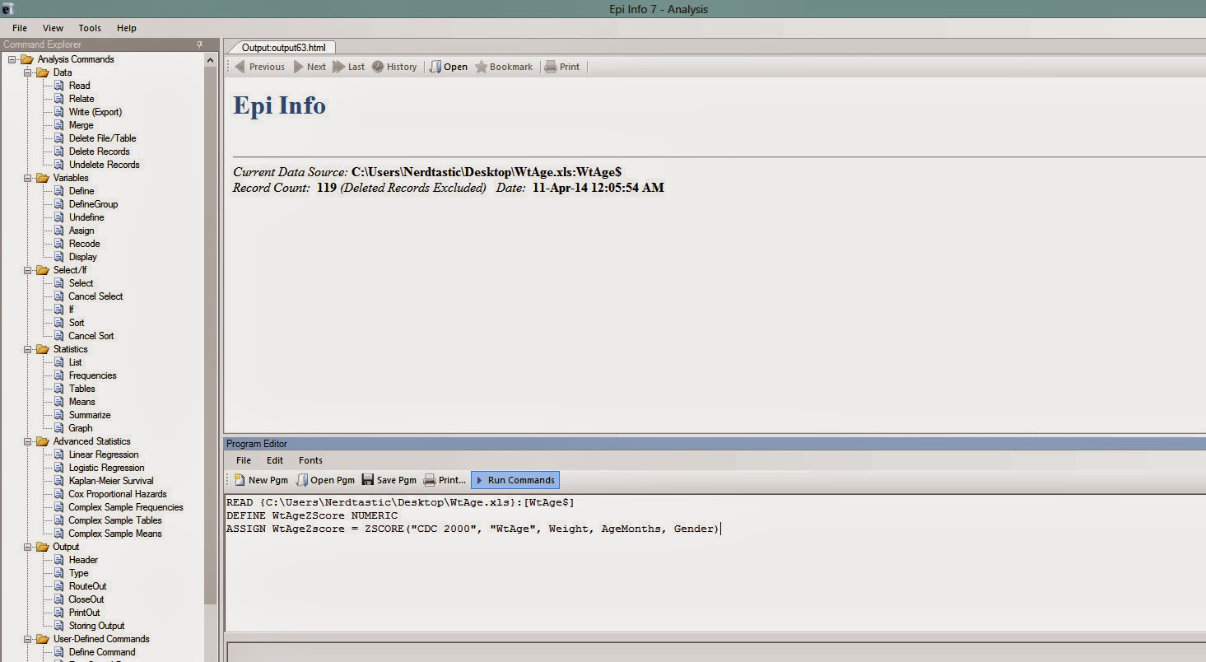Bookmark the current output page
Image resolution: width=1206 pixels, height=662 pixels.
504,67
